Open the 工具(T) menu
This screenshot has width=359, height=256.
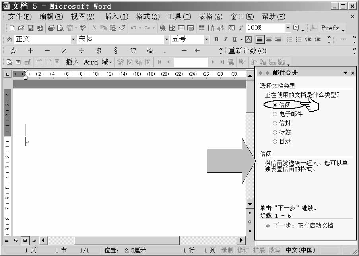pyautogui.click(x=179, y=17)
